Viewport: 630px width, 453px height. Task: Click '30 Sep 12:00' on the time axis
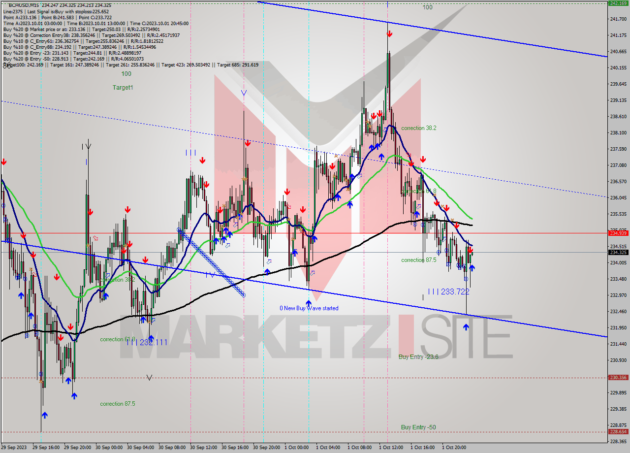tap(203, 448)
